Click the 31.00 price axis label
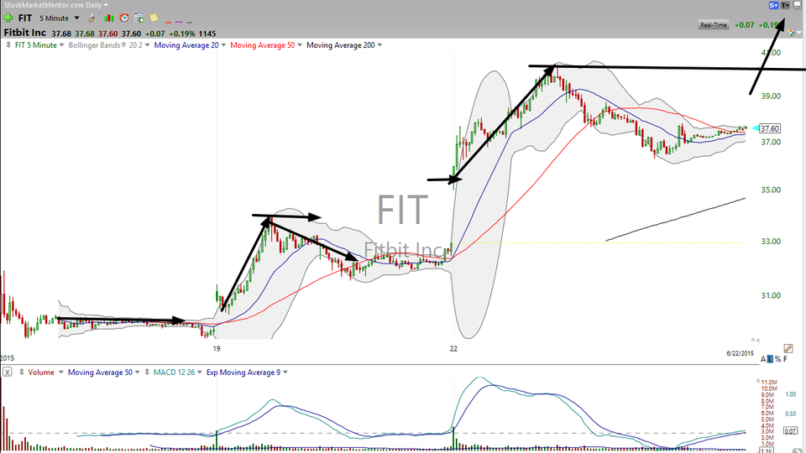This screenshot has height=453, width=806. pos(771,296)
